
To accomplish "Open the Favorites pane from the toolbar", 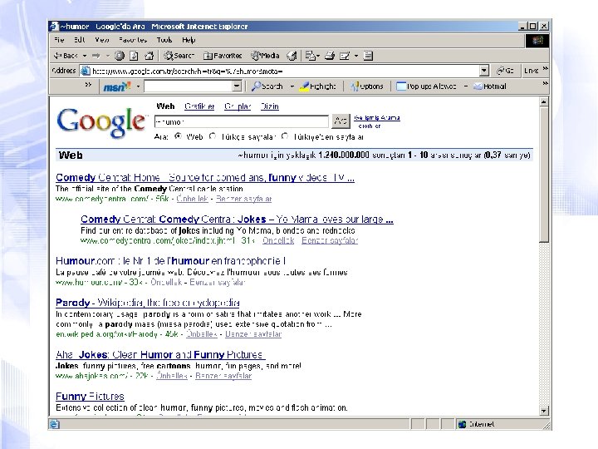I will [x=223, y=56].
